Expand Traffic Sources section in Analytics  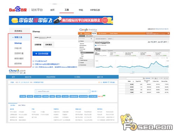[86, 60]
